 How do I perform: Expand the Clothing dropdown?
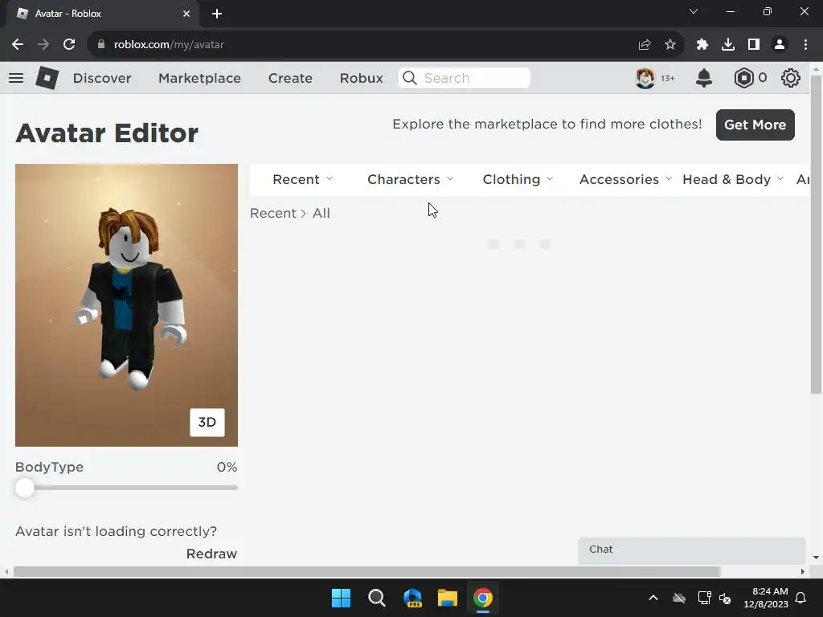(x=518, y=179)
